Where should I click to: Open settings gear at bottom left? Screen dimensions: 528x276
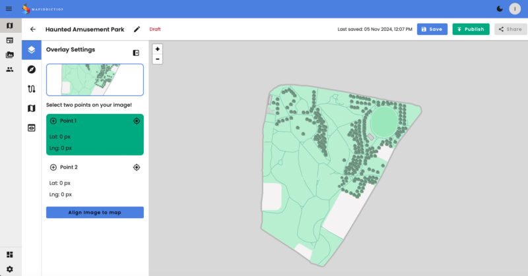coord(9,269)
